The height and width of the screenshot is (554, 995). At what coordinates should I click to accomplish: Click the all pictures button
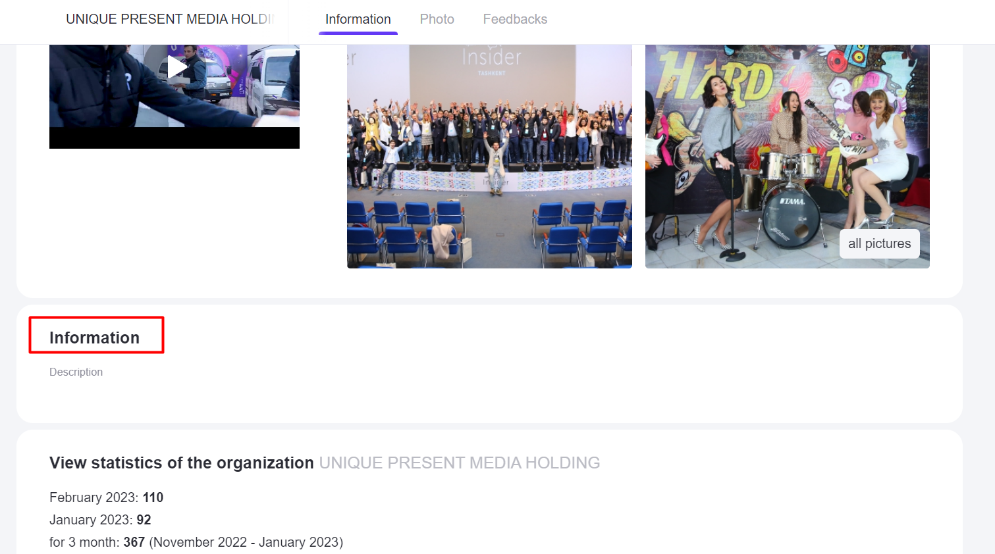[880, 243]
